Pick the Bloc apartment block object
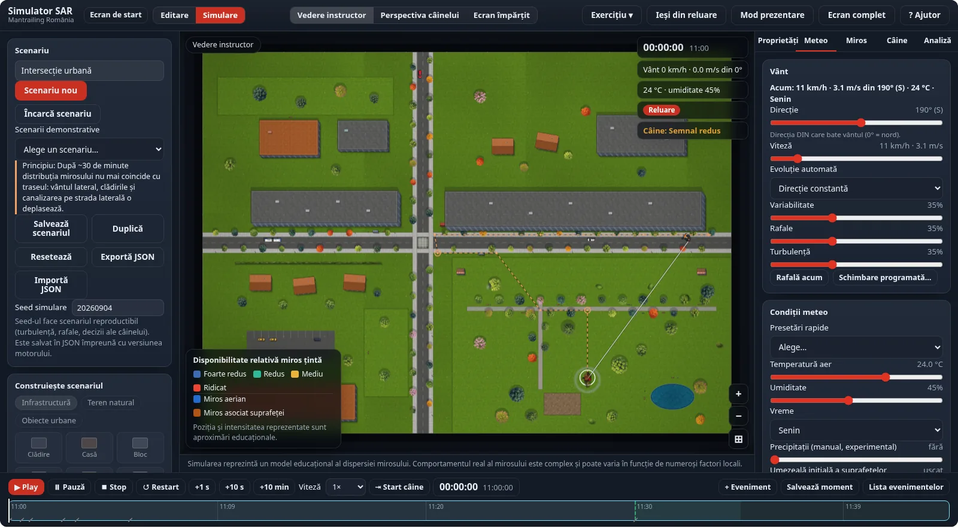The height and width of the screenshot is (528, 958). [x=140, y=447]
